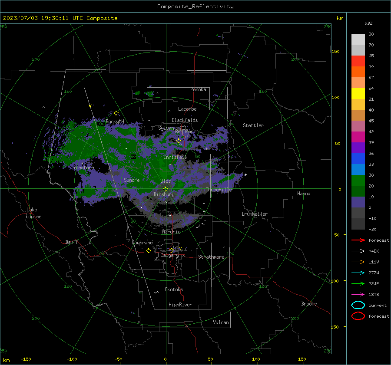Click the 'HighRiver' map label
Viewport: 391px width, 365px height.
click(180, 305)
